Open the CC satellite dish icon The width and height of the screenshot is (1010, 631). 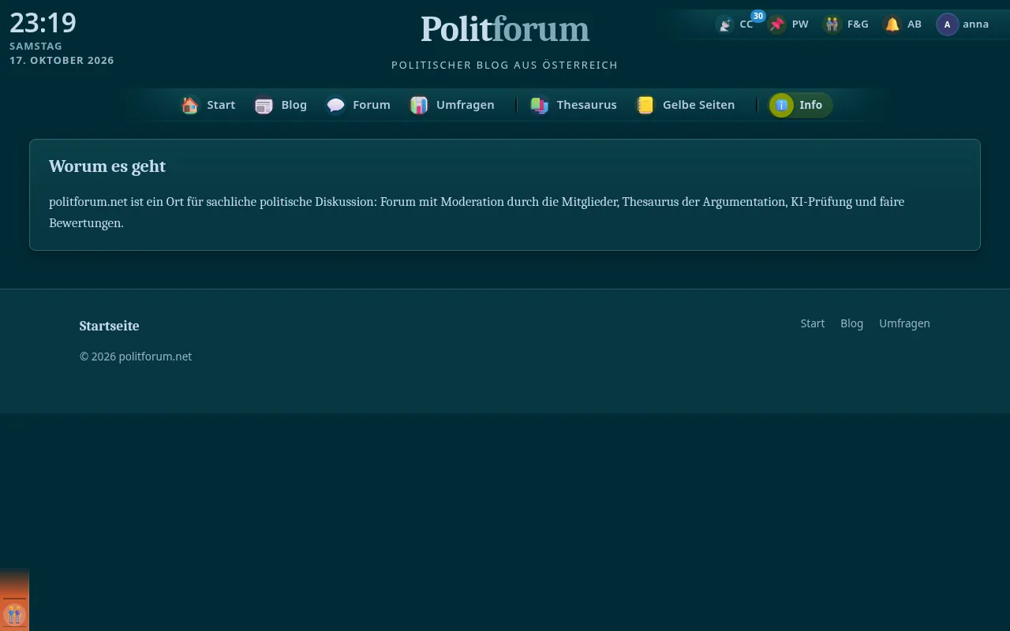[x=725, y=24]
